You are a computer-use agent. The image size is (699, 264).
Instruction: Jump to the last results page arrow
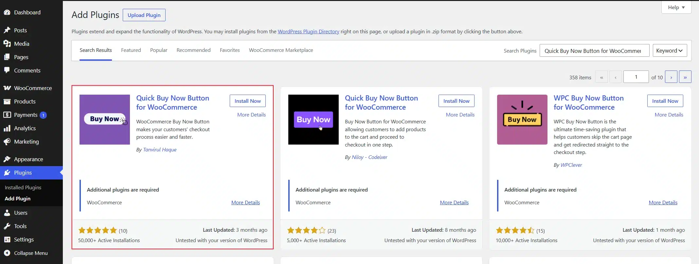point(685,77)
